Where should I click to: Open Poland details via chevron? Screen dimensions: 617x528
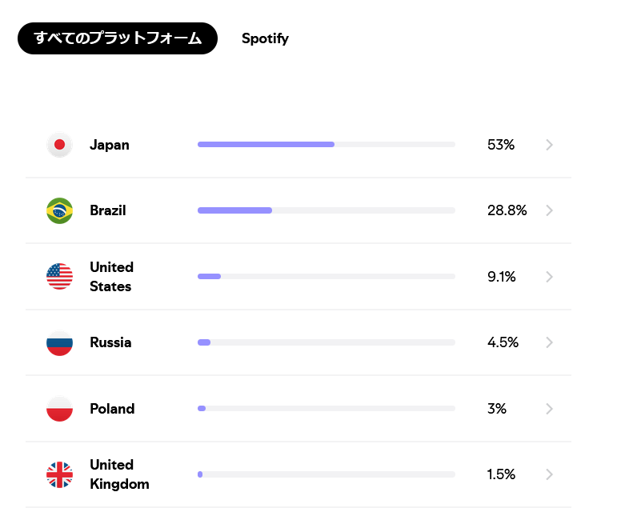coord(549,409)
